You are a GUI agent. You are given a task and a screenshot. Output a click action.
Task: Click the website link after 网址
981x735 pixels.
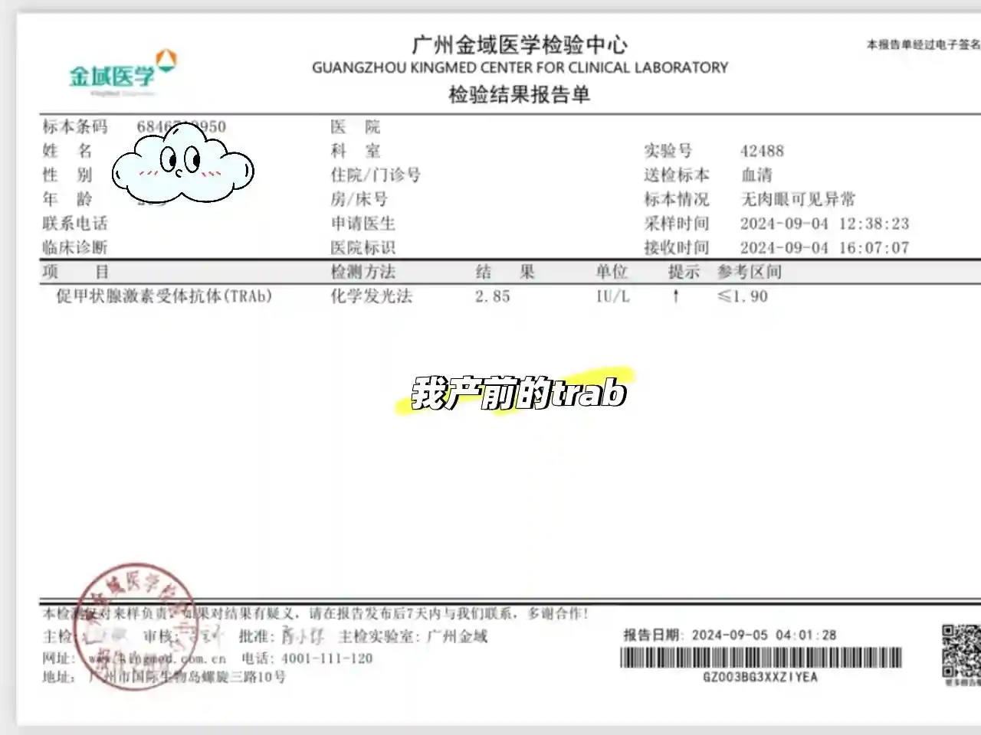(157, 658)
